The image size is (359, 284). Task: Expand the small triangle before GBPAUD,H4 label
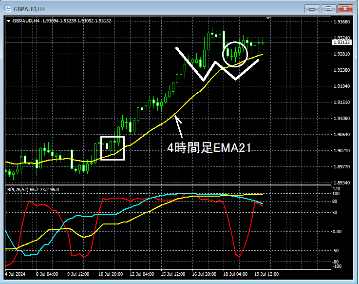point(8,21)
